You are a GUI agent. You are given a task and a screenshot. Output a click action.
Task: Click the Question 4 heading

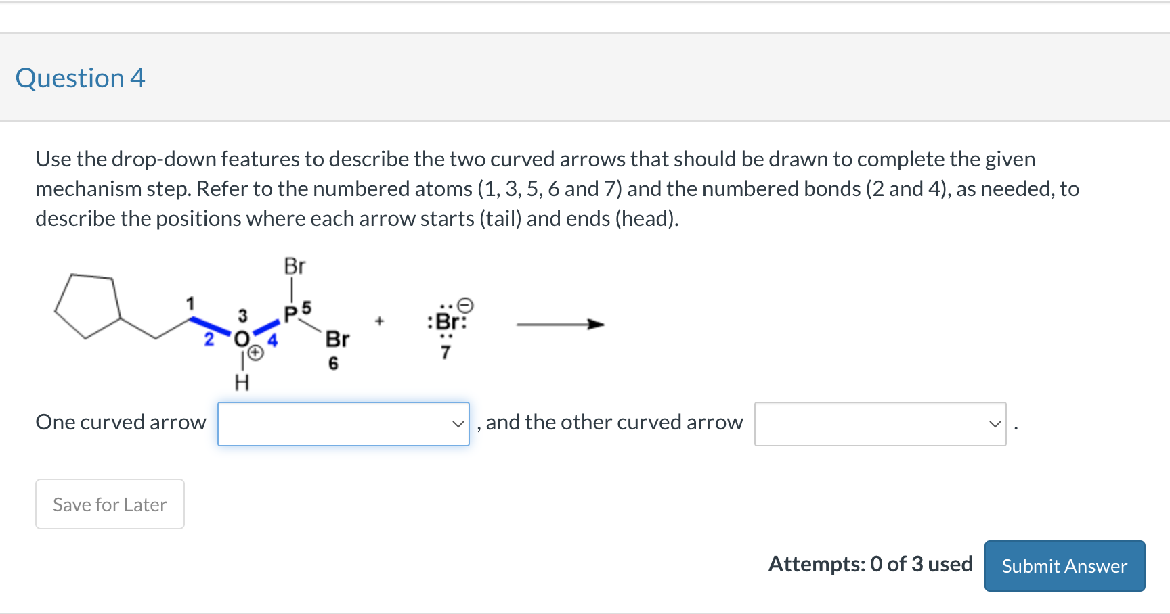(81, 78)
